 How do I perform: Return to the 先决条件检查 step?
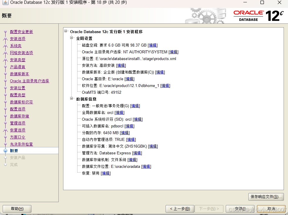pyautogui.click(x=21, y=144)
